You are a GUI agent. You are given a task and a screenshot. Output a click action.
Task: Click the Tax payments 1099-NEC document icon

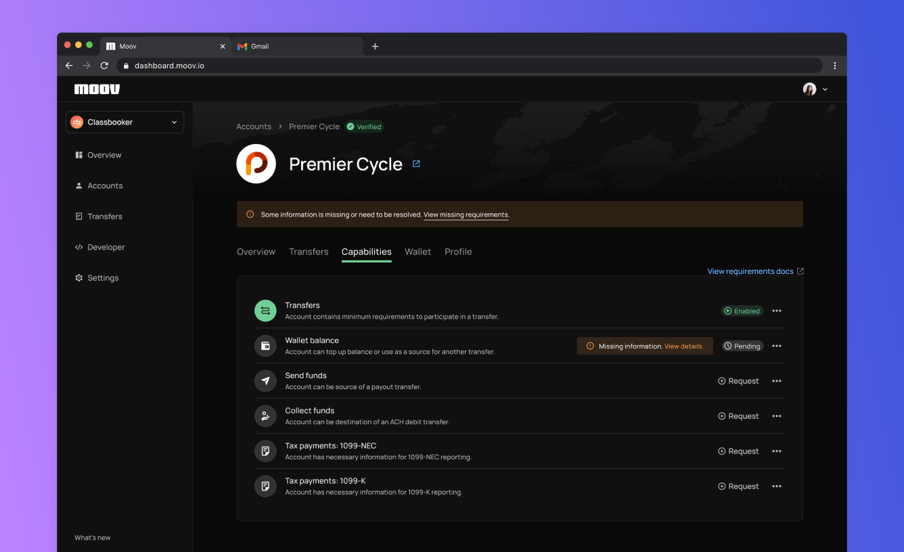click(x=265, y=451)
